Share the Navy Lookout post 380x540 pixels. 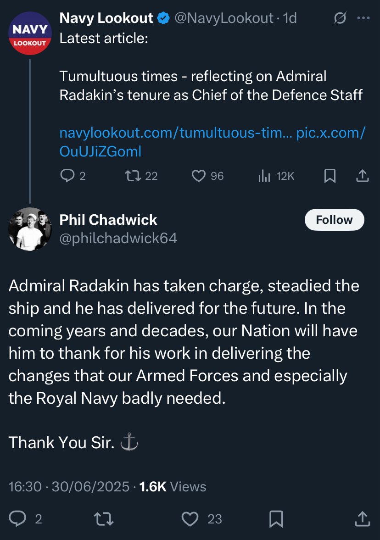click(x=362, y=176)
